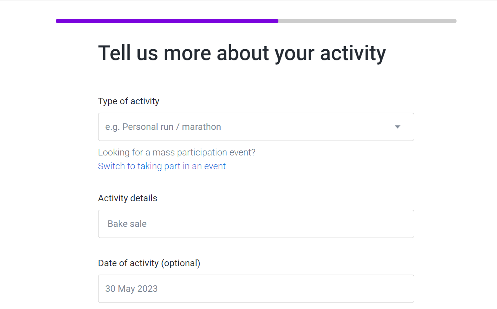Screen dimensions: 497x309
Task: Focus the Activity details text field
Action: [256, 224]
